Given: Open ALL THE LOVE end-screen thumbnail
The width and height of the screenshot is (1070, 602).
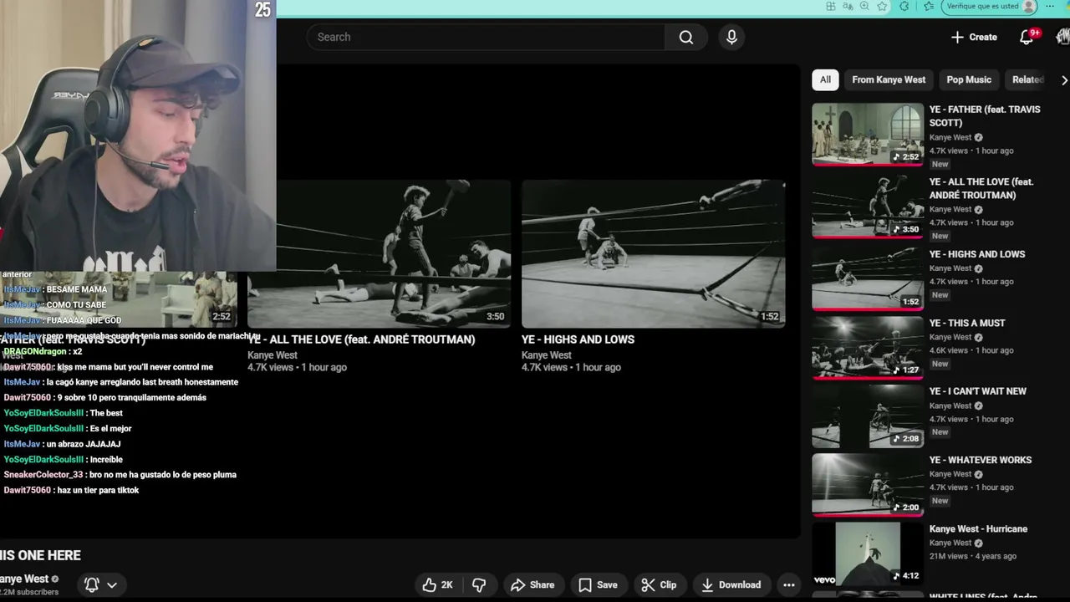Looking at the screenshot, I should [379, 253].
